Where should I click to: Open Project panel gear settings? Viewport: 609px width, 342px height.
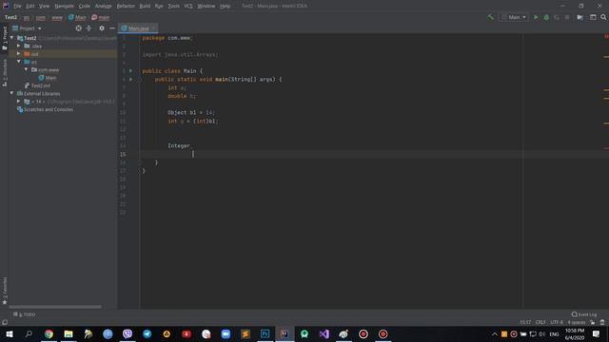(102, 28)
